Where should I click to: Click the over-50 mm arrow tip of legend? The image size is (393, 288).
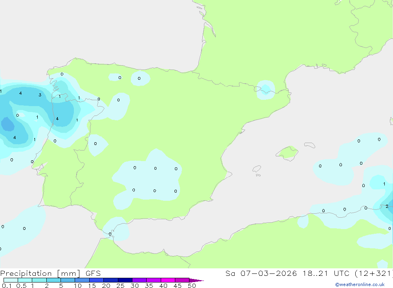click(196, 280)
